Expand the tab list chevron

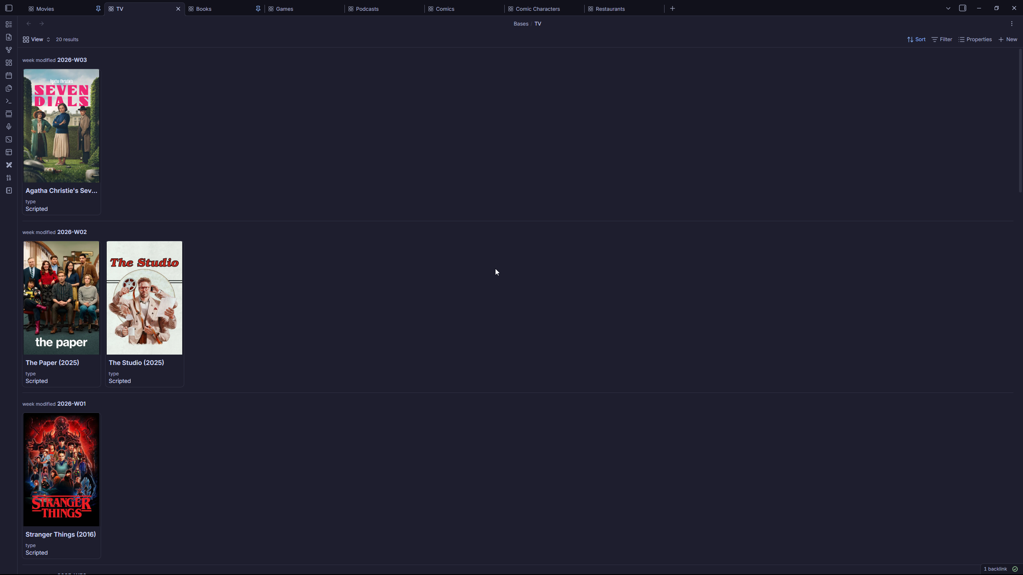coord(948,8)
